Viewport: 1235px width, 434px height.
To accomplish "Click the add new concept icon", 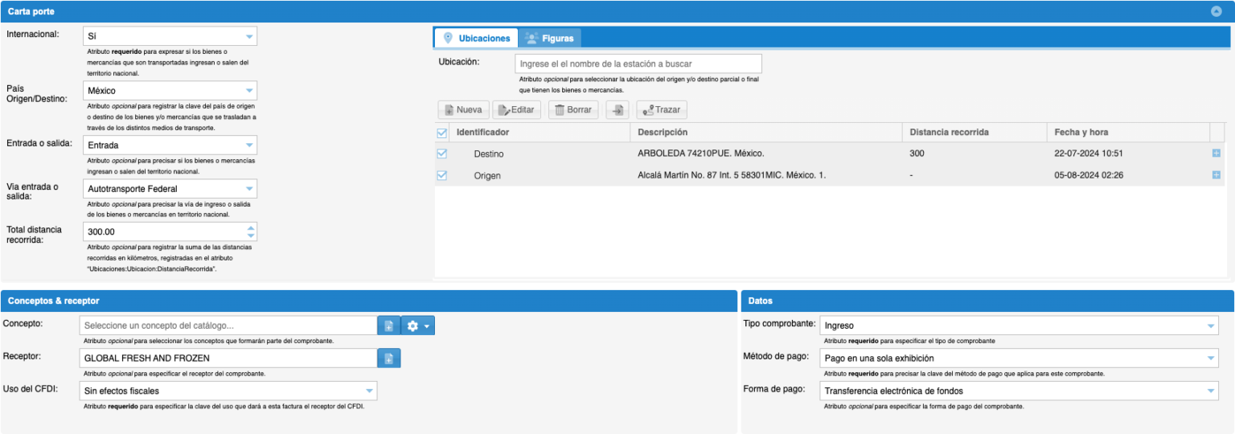I will [388, 325].
